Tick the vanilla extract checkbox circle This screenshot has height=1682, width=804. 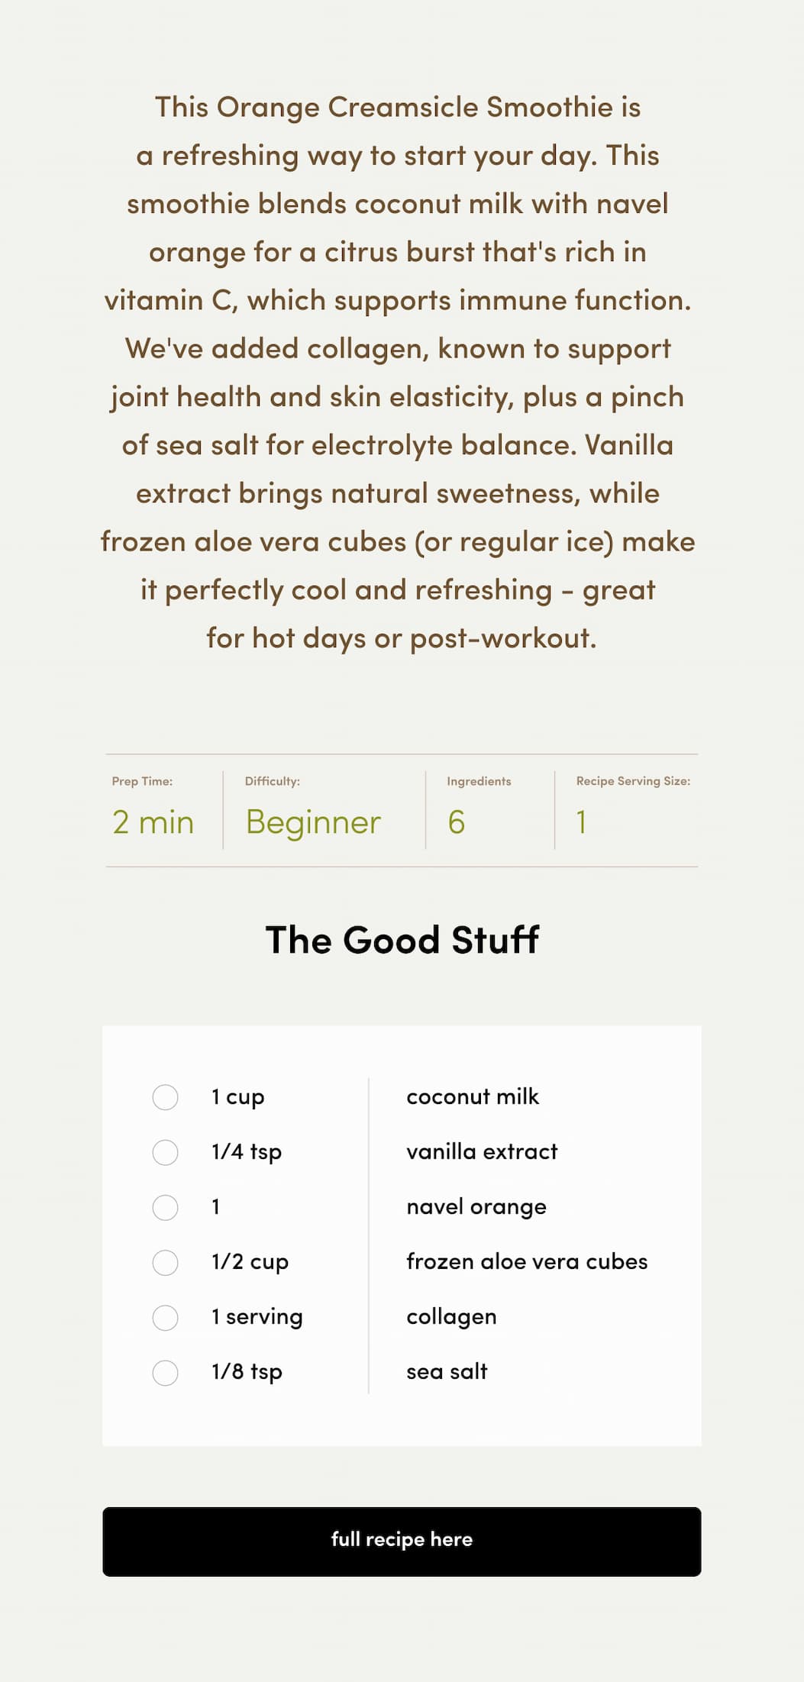165,1152
